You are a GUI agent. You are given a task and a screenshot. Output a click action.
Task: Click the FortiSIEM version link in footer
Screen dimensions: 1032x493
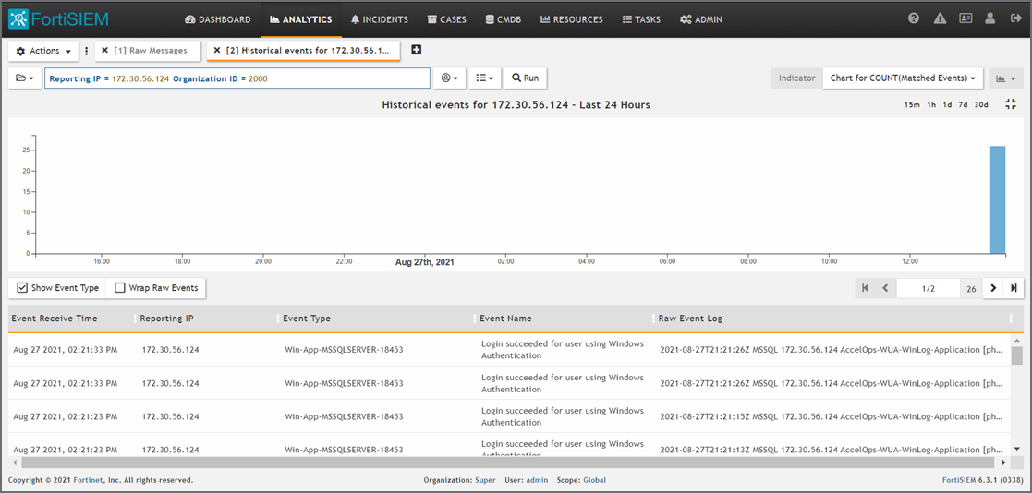[961, 480]
